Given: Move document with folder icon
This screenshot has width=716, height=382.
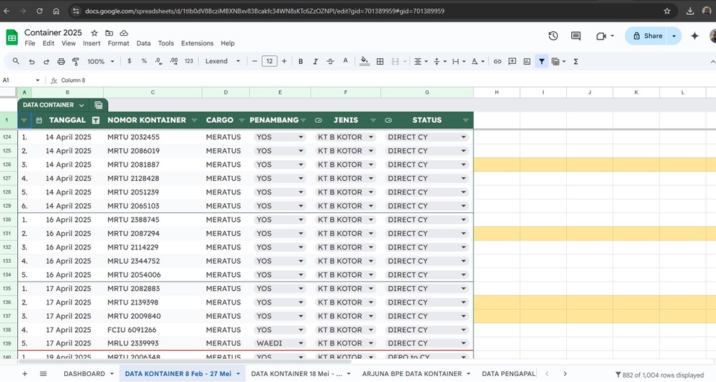Looking at the screenshot, I should pos(109,33).
